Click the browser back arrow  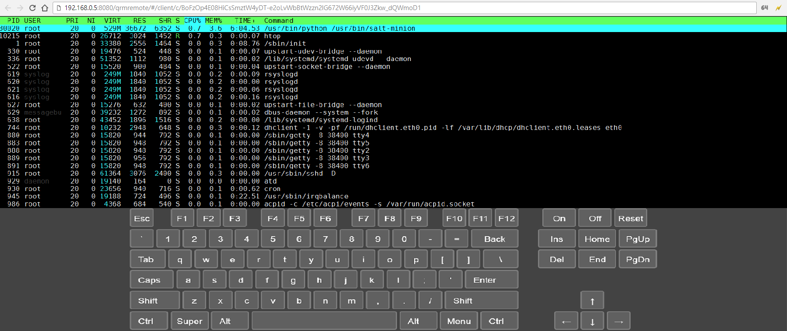[8, 8]
